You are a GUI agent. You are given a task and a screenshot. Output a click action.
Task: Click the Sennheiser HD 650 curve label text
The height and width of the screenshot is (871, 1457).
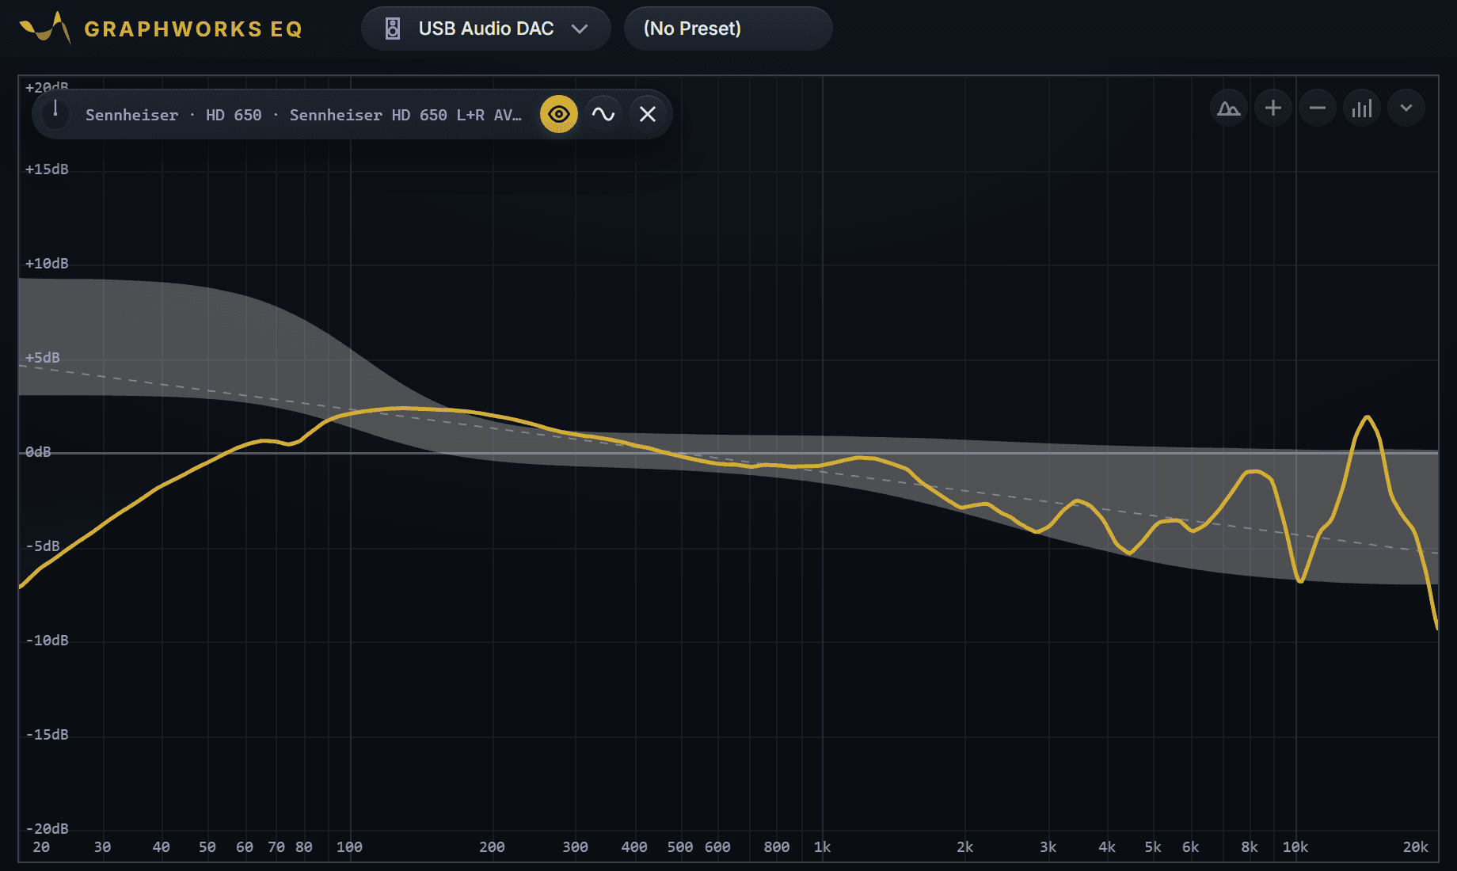tap(303, 115)
